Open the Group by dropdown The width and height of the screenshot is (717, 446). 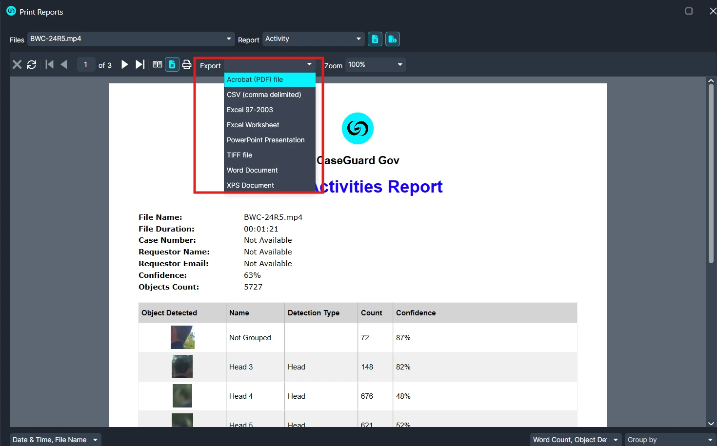pos(671,440)
